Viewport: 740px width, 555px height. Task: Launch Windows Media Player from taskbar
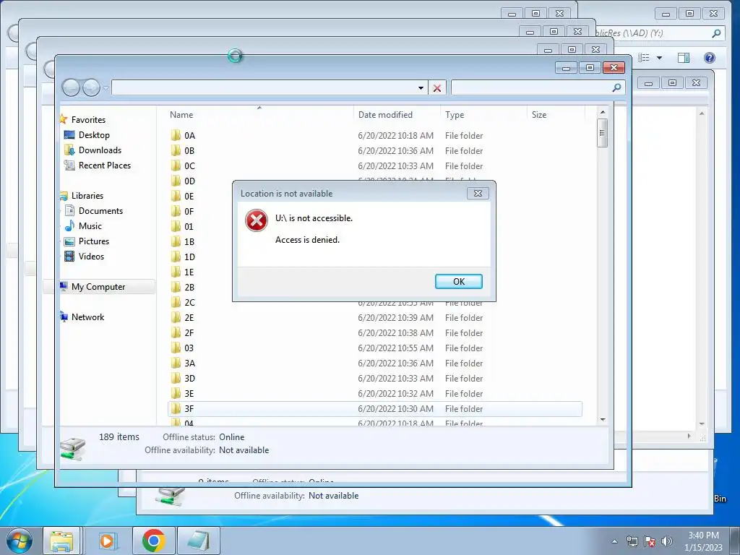(108, 541)
